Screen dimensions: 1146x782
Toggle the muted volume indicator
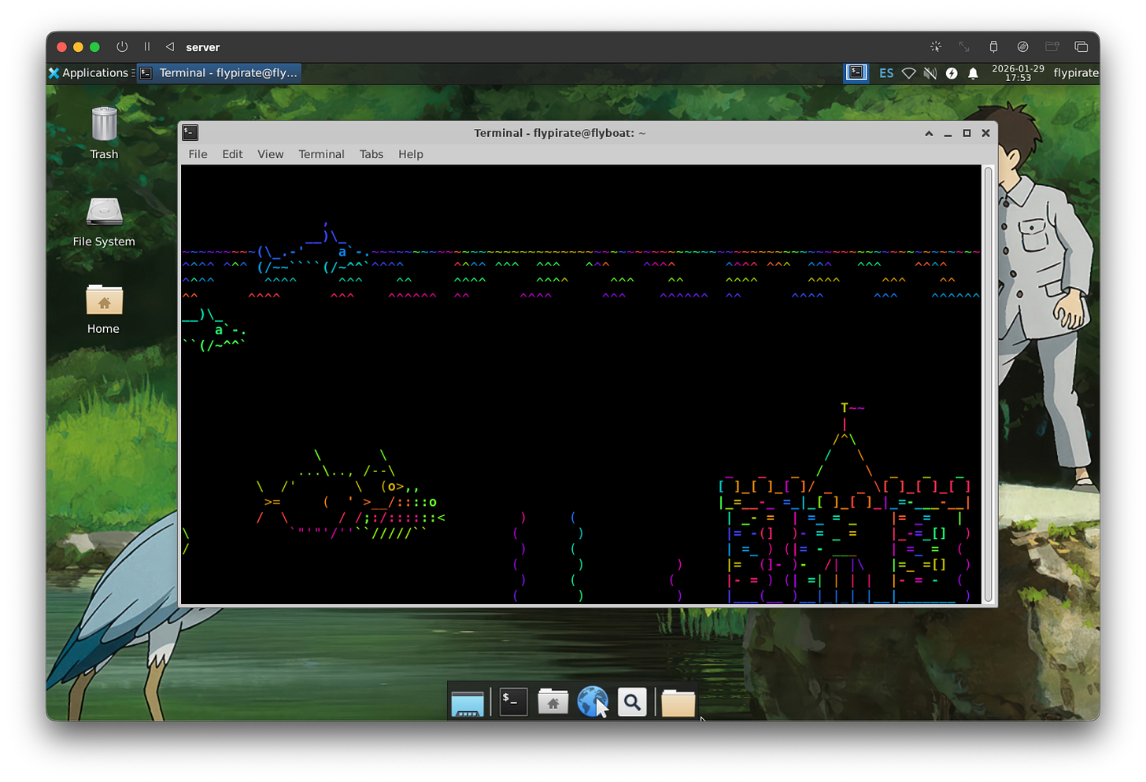point(930,73)
